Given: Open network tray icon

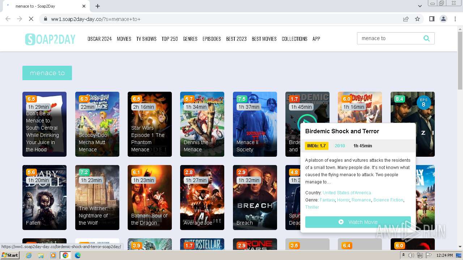Looking at the screenshot, I should coord(420,255).
